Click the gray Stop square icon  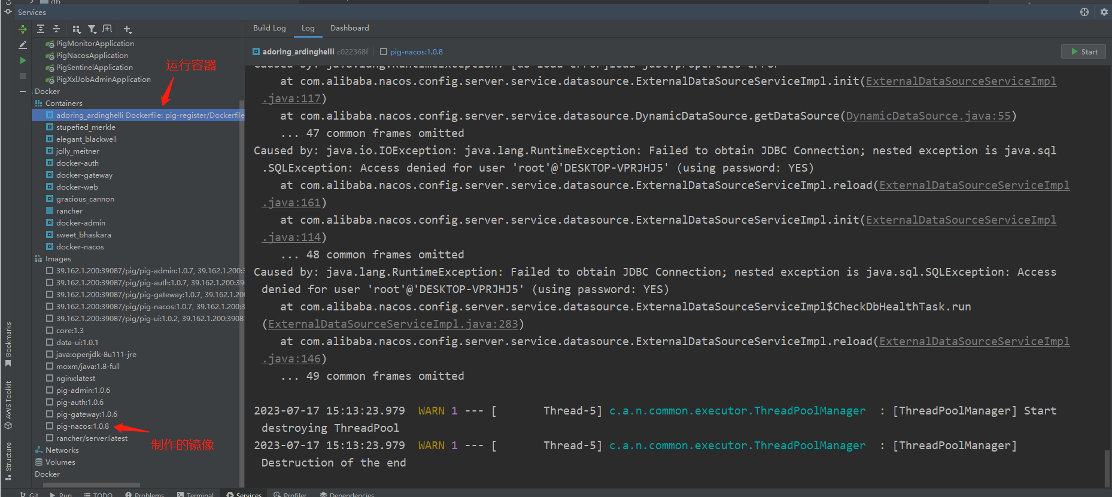tap(23, 76)
